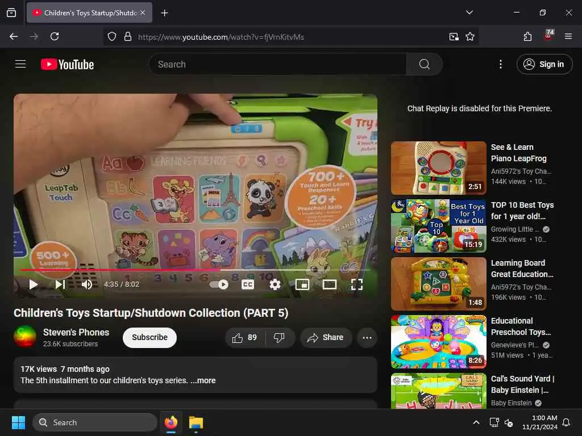
Task: Open Firefox extensions puzzle icon
Action: [527, 36]
